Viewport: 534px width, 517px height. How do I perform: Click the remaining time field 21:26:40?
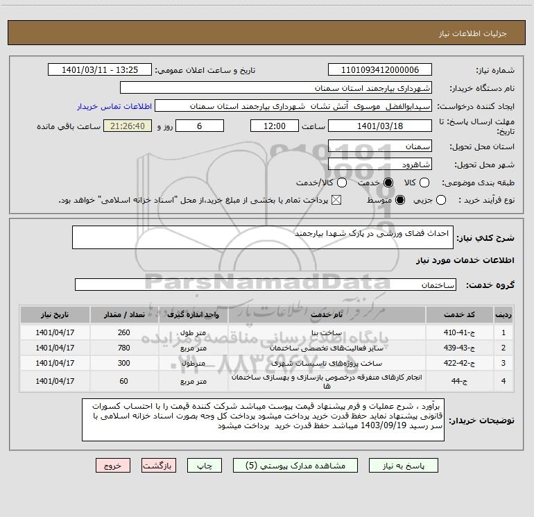tap(128, 126)
